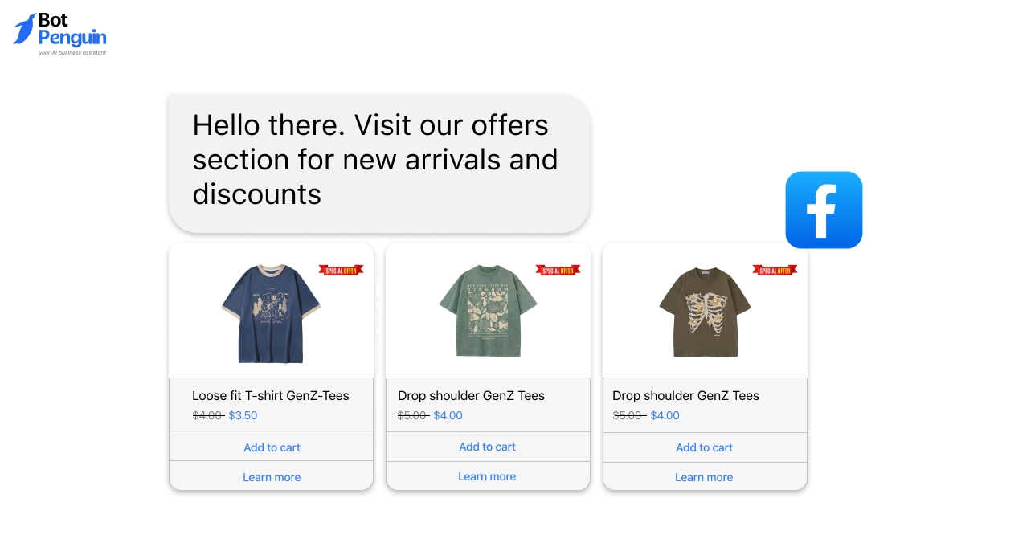The height and width of the screenshot is (551, 1035).
Task: Open Learn more for brown Drop shoulder tee
Action: [704, 476]
